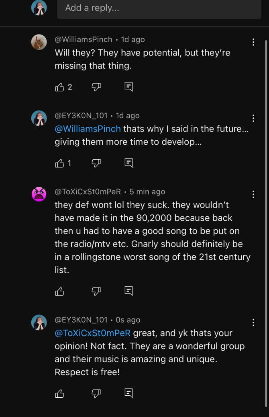Dislike the "Respect is free!" comment

tap(96, 393)
